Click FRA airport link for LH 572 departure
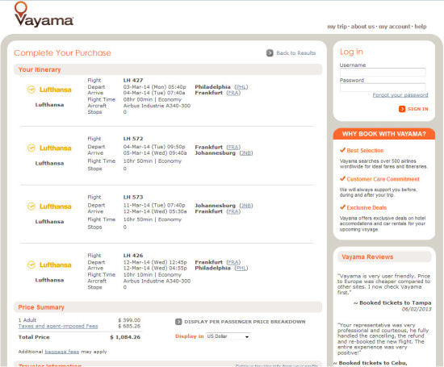The image size is (444, 367). tap(233, 147)
